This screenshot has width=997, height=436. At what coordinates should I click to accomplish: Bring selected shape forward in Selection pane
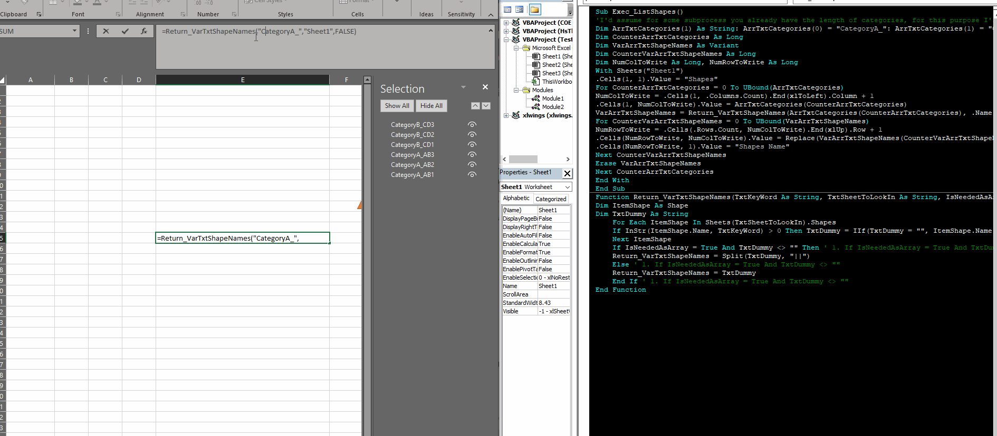click(475, 106)
